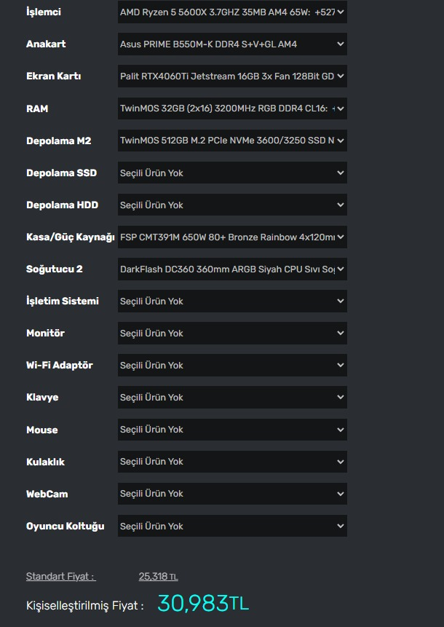Open the Oyuncu Koltuğu chair dropdown

232,526
